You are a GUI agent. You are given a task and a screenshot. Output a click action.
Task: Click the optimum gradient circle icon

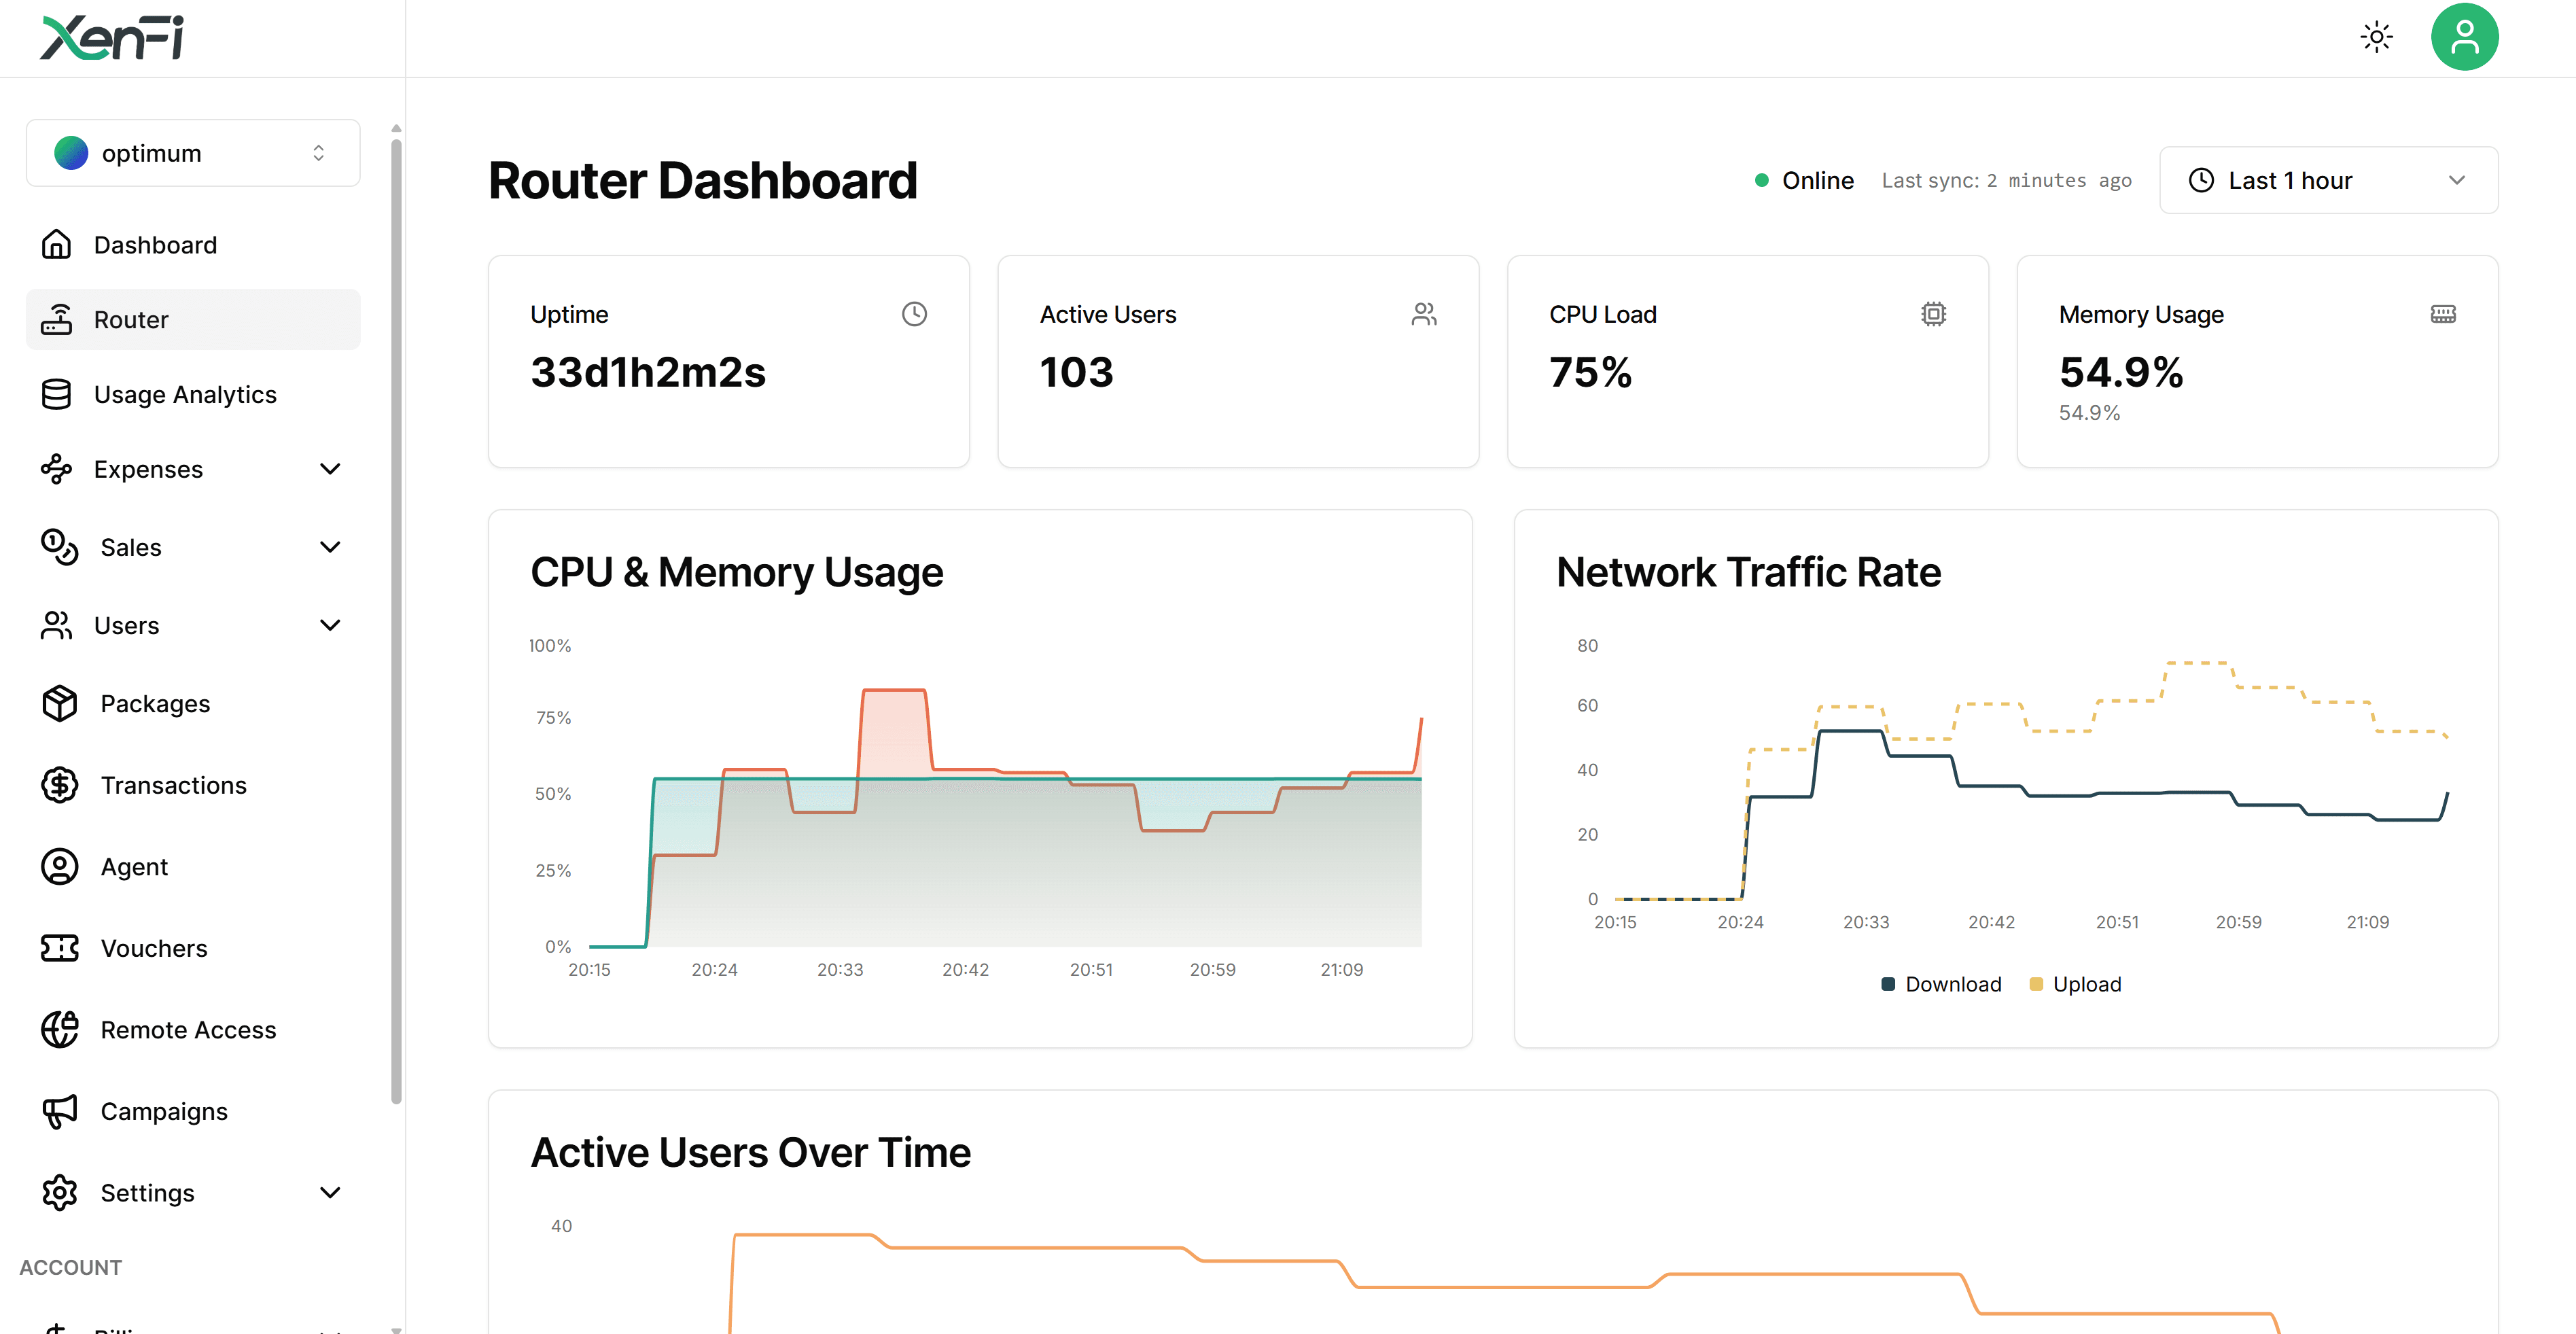(71, 153)
